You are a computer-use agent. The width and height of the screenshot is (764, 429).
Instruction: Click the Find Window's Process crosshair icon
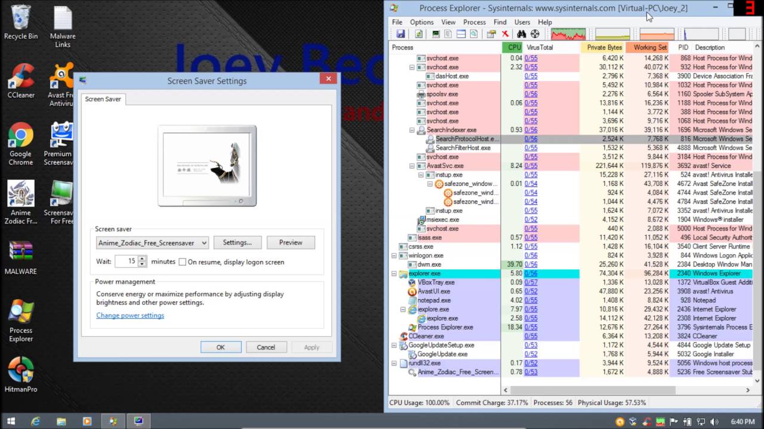tap(535, 34)
